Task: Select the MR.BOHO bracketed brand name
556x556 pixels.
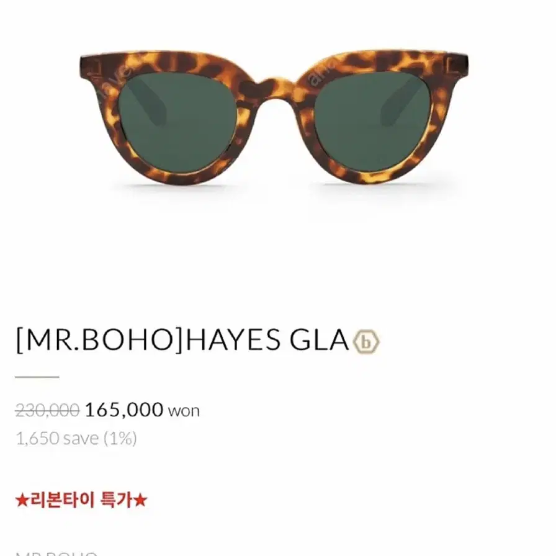Action: (100, 339)
